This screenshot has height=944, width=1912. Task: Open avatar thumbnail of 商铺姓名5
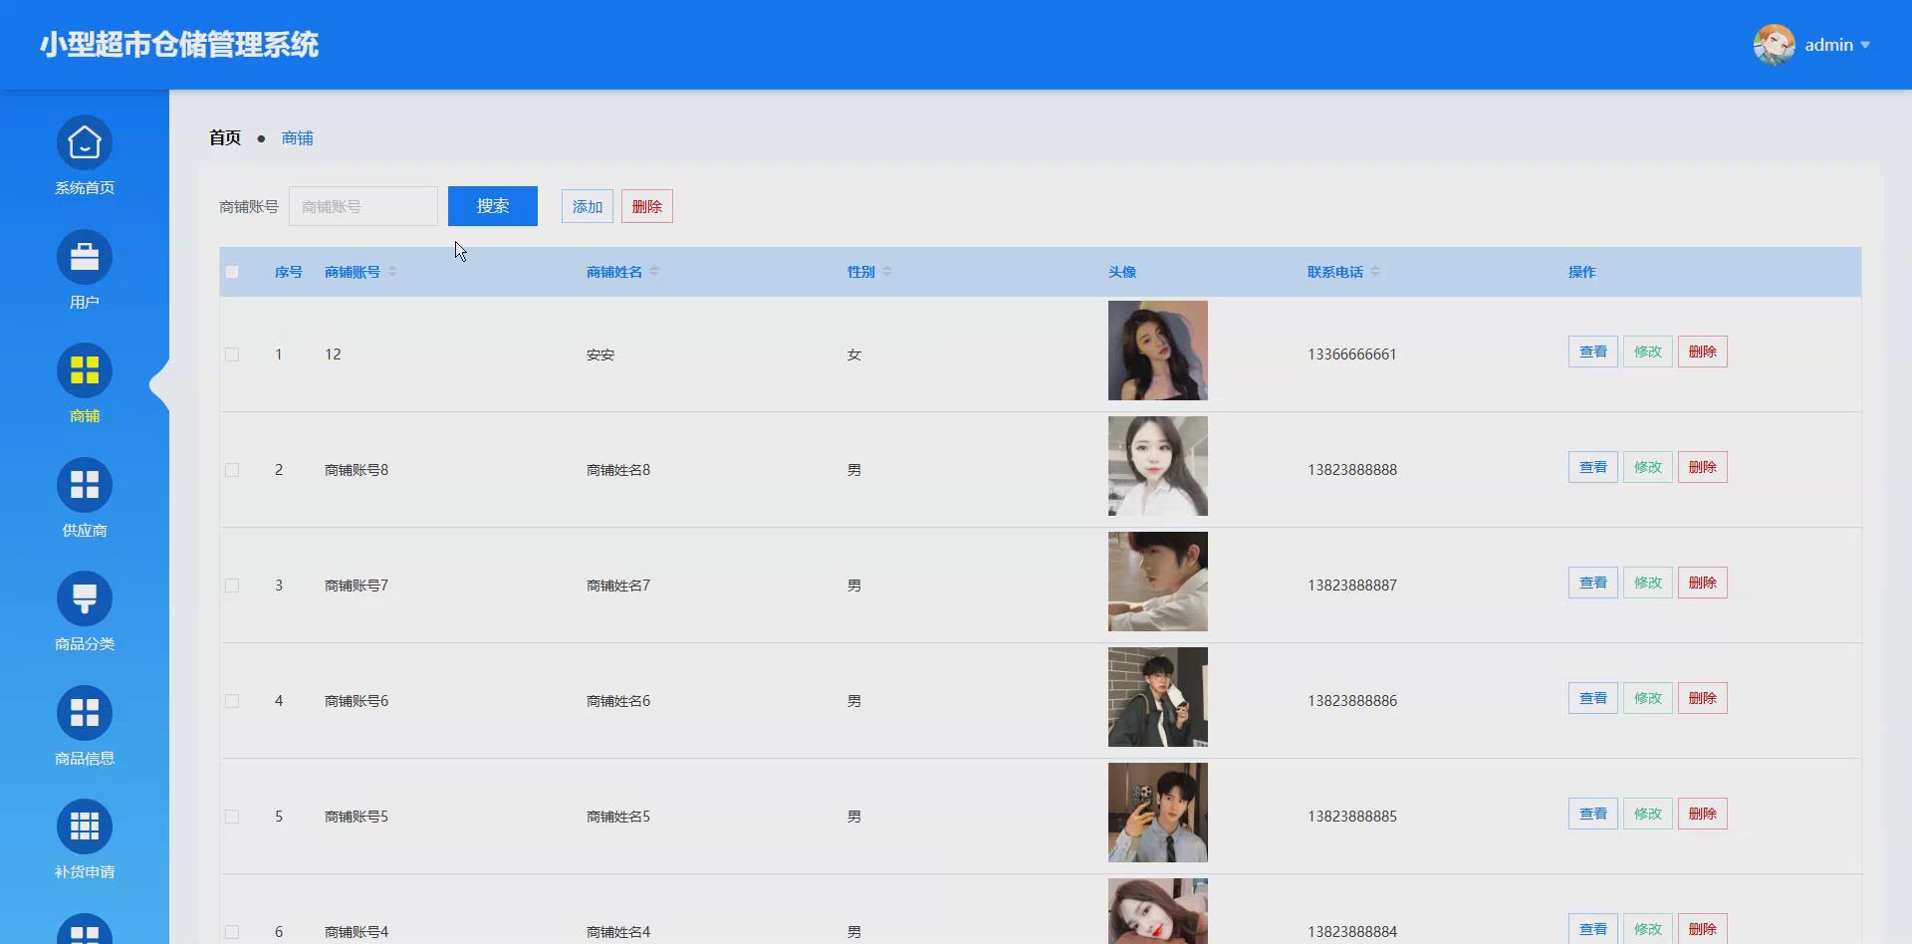coord(1158,813)
